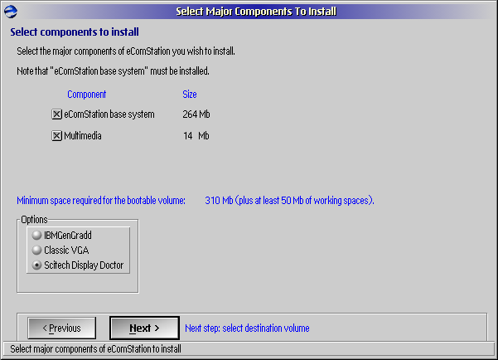Click 'Select the major components of eComStation' text
Viewport: 498px width, 360px height.
click(x=126, y=51)
